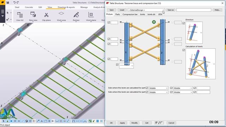The width and height of the screenshot is (226, 127).
Task: Switch to the Parts tab
Action: click(118, 14)
